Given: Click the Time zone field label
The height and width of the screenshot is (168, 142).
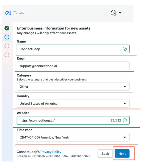Looking at the screenshot, I should [x=24, y=130].
